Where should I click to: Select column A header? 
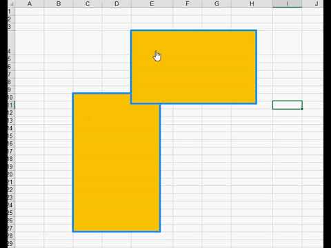tap(30, 3)
